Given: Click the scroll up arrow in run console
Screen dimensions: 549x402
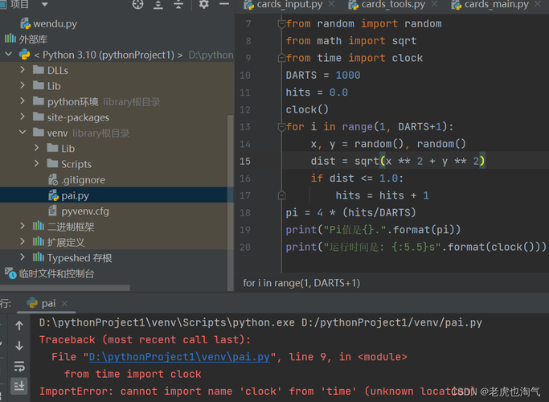Looking at the screenshot, I should coord(19,326).
